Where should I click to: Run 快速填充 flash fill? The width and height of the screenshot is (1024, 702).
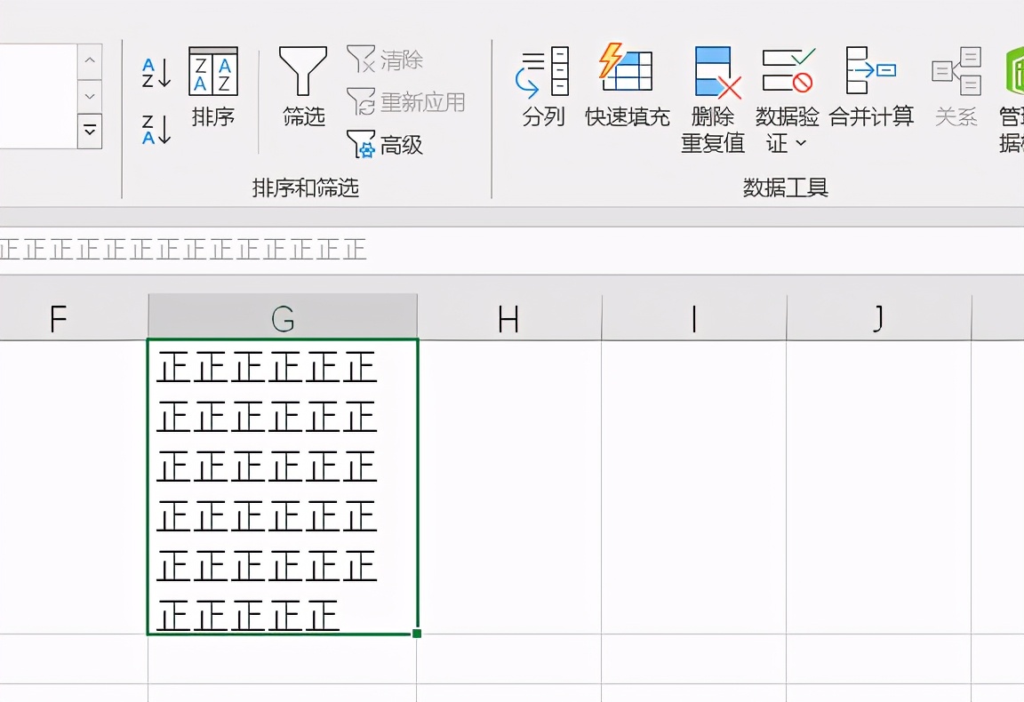pyautogui.click(x=627, y=87)
